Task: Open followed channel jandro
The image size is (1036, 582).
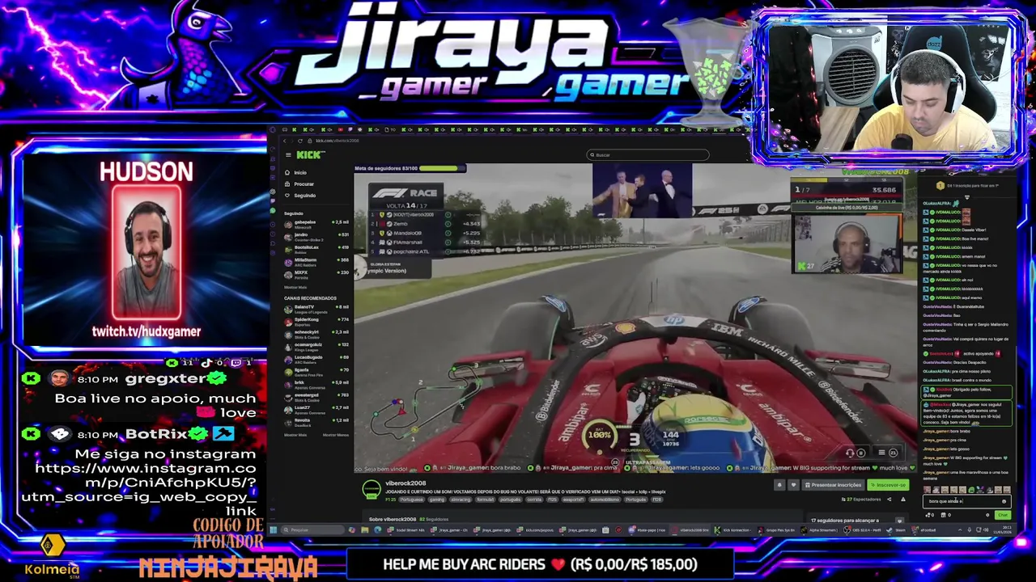Action: tap(316, 237)
